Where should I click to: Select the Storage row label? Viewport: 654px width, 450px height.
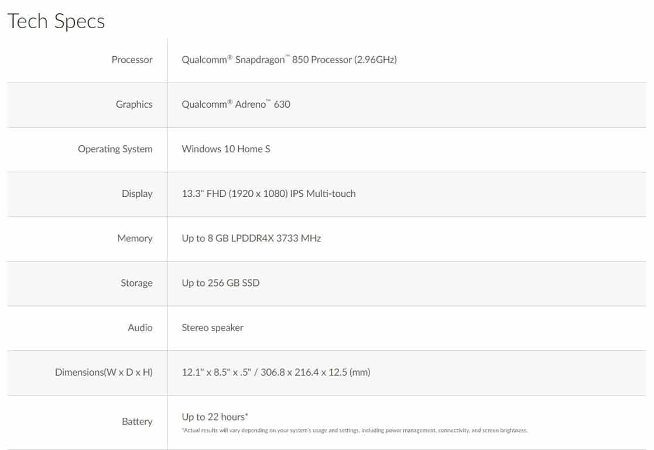tap(136, 283)
